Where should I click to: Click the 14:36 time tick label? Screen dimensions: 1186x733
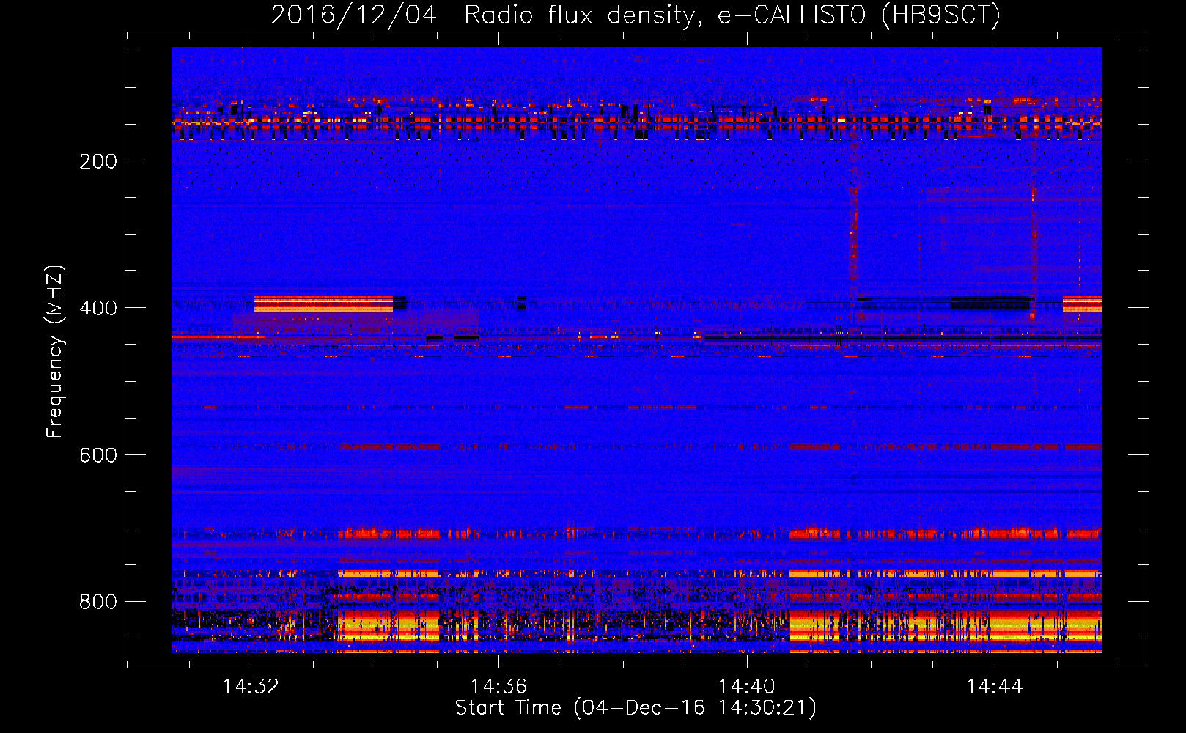498,686
